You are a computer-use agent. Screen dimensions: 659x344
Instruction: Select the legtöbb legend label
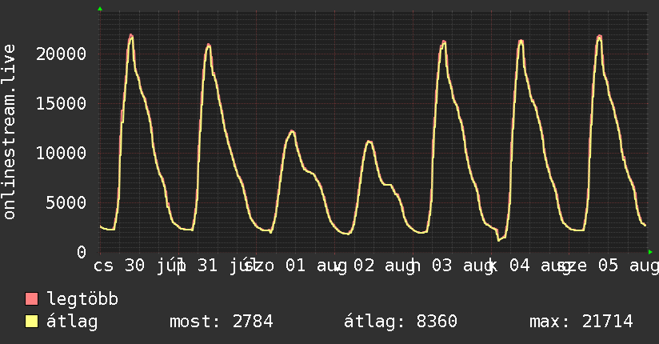tap(82, 299)
